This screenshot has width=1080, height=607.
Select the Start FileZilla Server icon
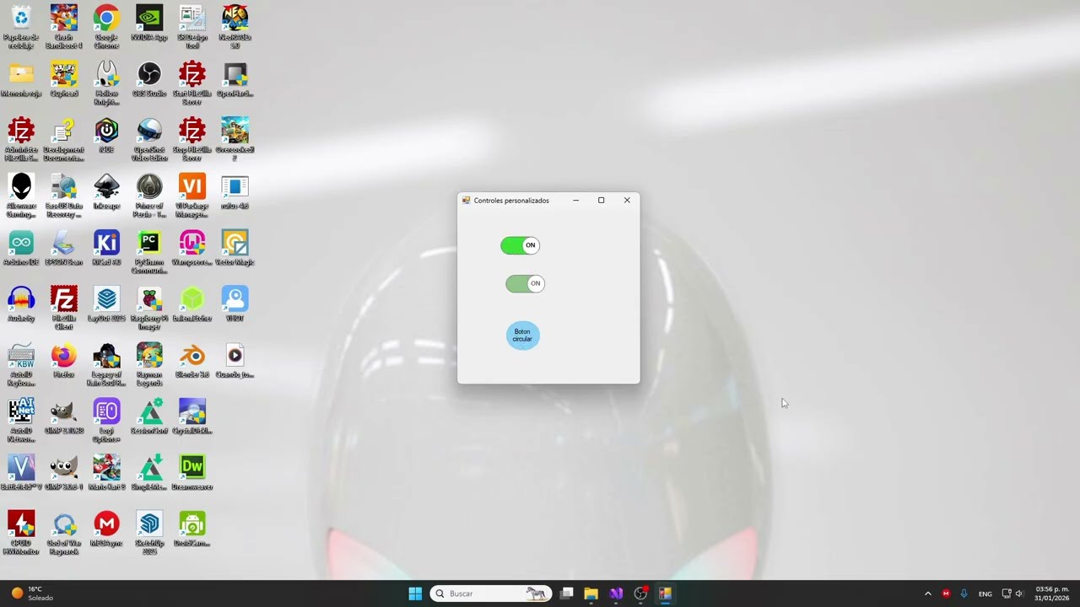coord(192,83)
